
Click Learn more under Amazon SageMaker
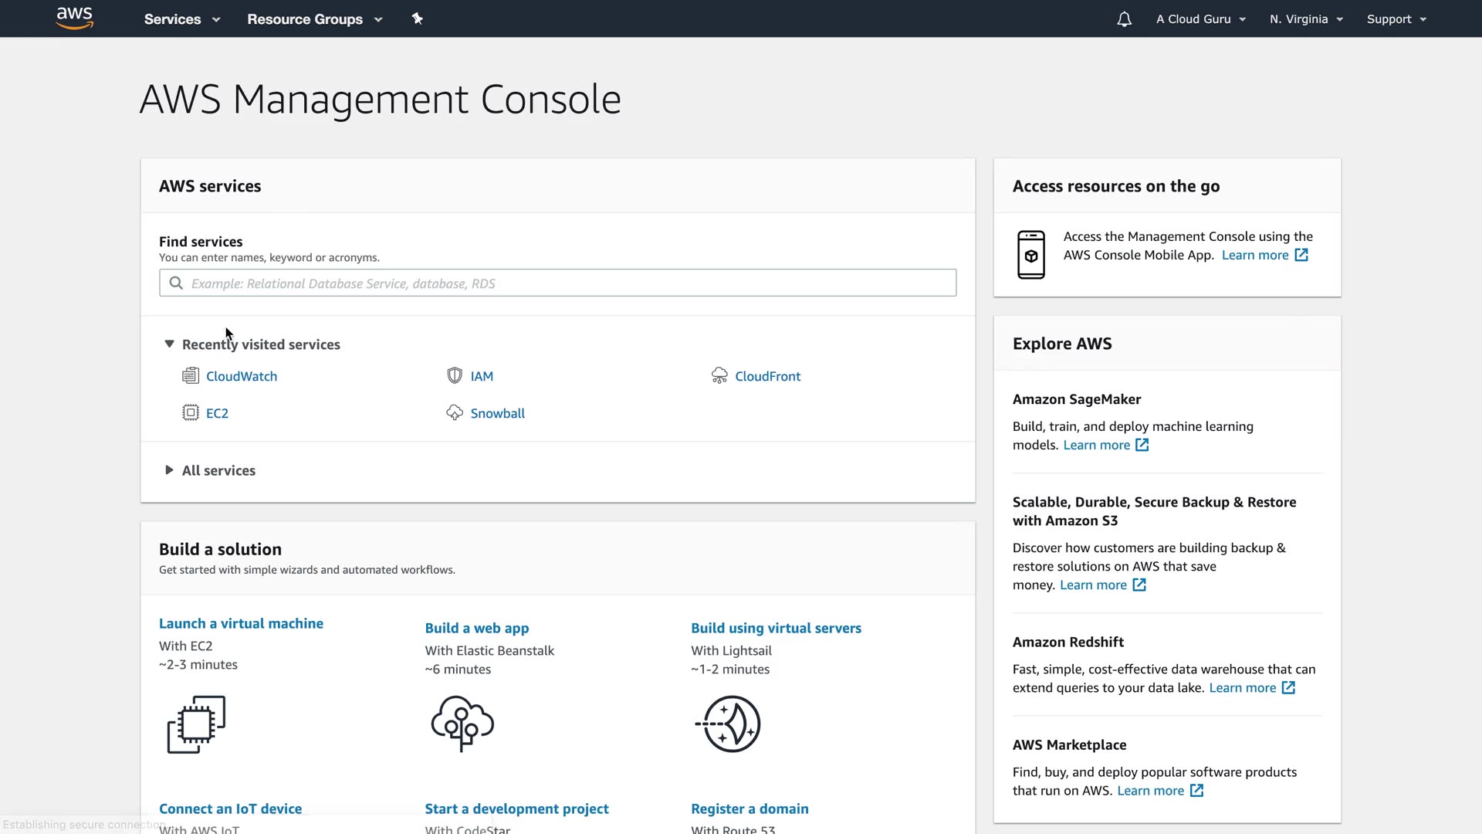[1096, 445]
